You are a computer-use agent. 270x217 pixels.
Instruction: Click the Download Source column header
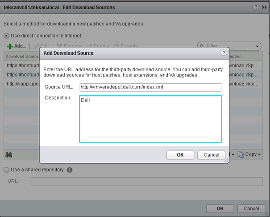click(x=22, y=56)
